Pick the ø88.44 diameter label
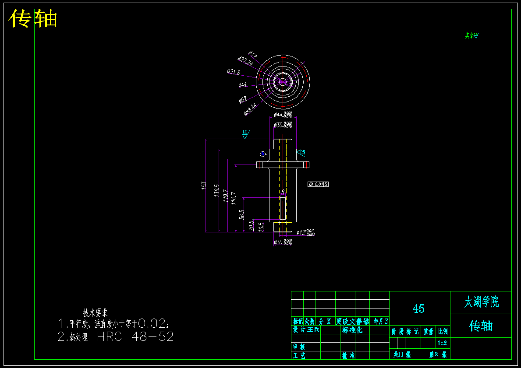Screen dimensions: 521x368 (x=251, y=109)
